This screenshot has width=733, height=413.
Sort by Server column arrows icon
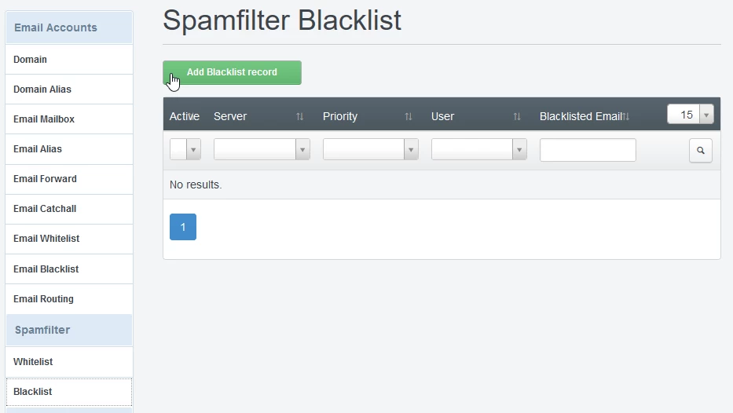299,116
